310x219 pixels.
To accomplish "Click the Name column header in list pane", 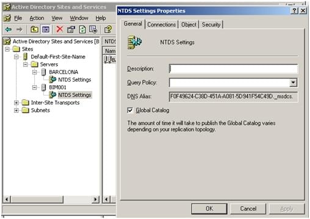I will (x=109, y=51).
